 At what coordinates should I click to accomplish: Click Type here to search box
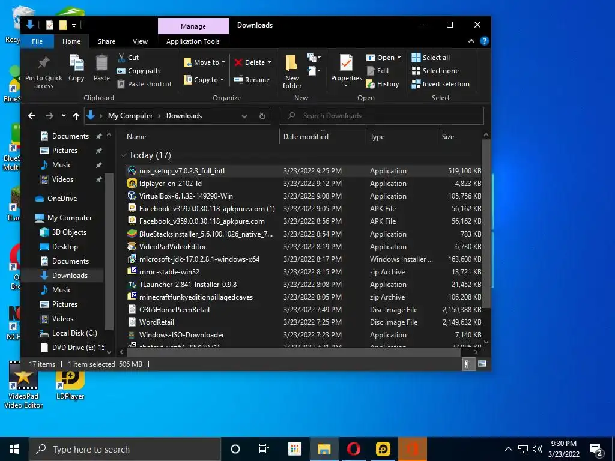[125, 449]
